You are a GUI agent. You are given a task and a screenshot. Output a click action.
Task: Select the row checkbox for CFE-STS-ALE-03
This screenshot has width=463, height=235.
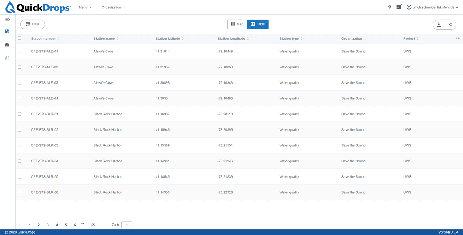pos(20,83)
